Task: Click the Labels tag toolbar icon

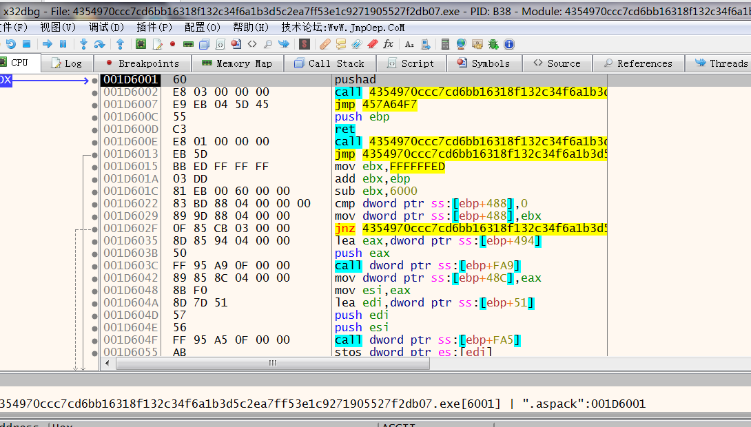Action: [x=357, y=44]
